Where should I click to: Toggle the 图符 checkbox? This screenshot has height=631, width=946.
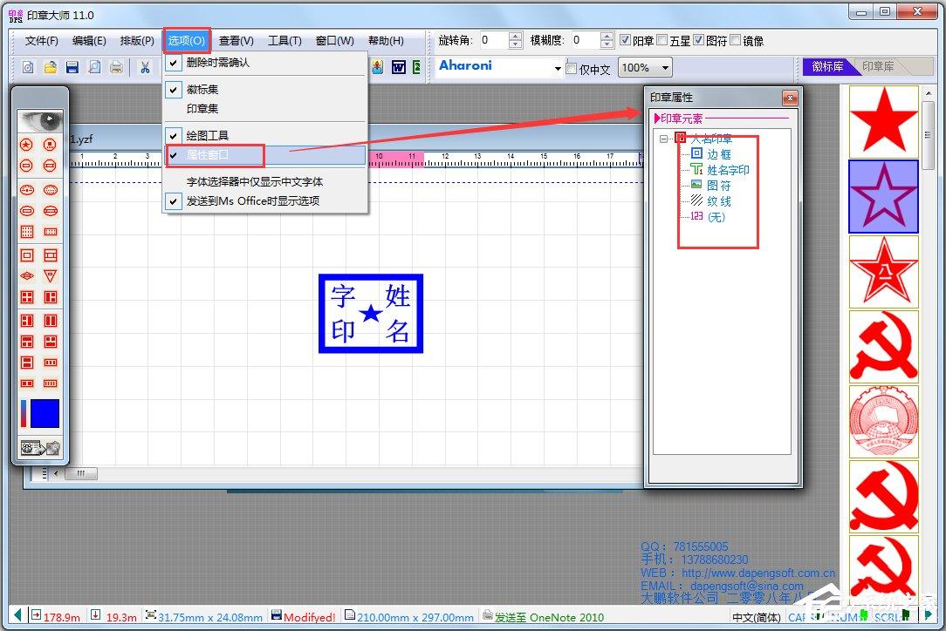(x=699, y=40)
